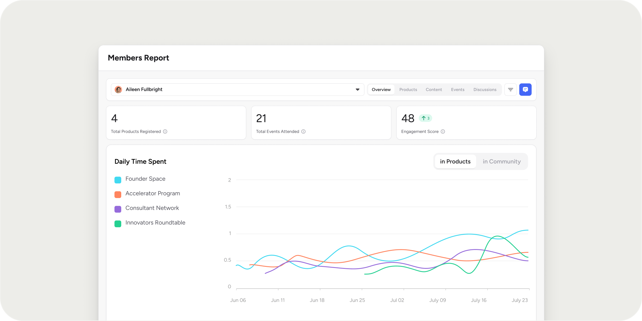
Task: Go to the Events tab
Action: 458,90
